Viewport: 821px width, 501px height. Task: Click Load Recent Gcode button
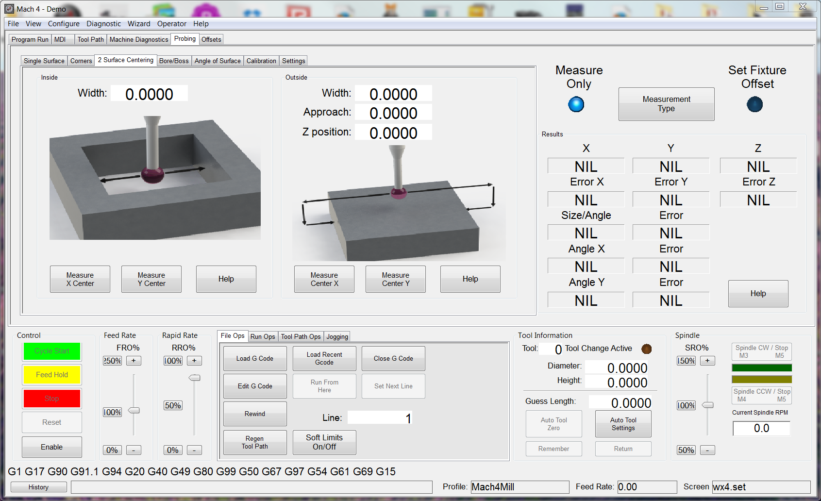tap(324, 359)
